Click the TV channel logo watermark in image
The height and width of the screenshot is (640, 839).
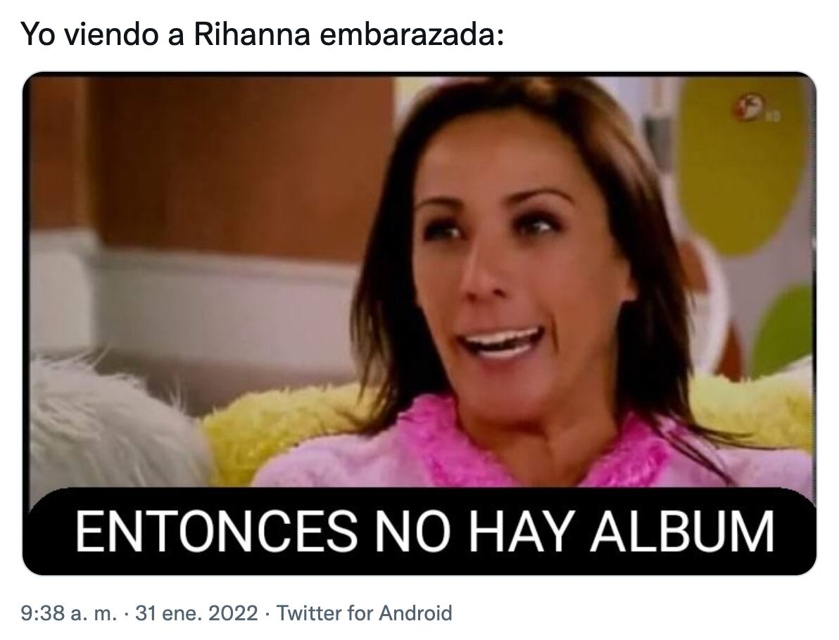point(755,108)
